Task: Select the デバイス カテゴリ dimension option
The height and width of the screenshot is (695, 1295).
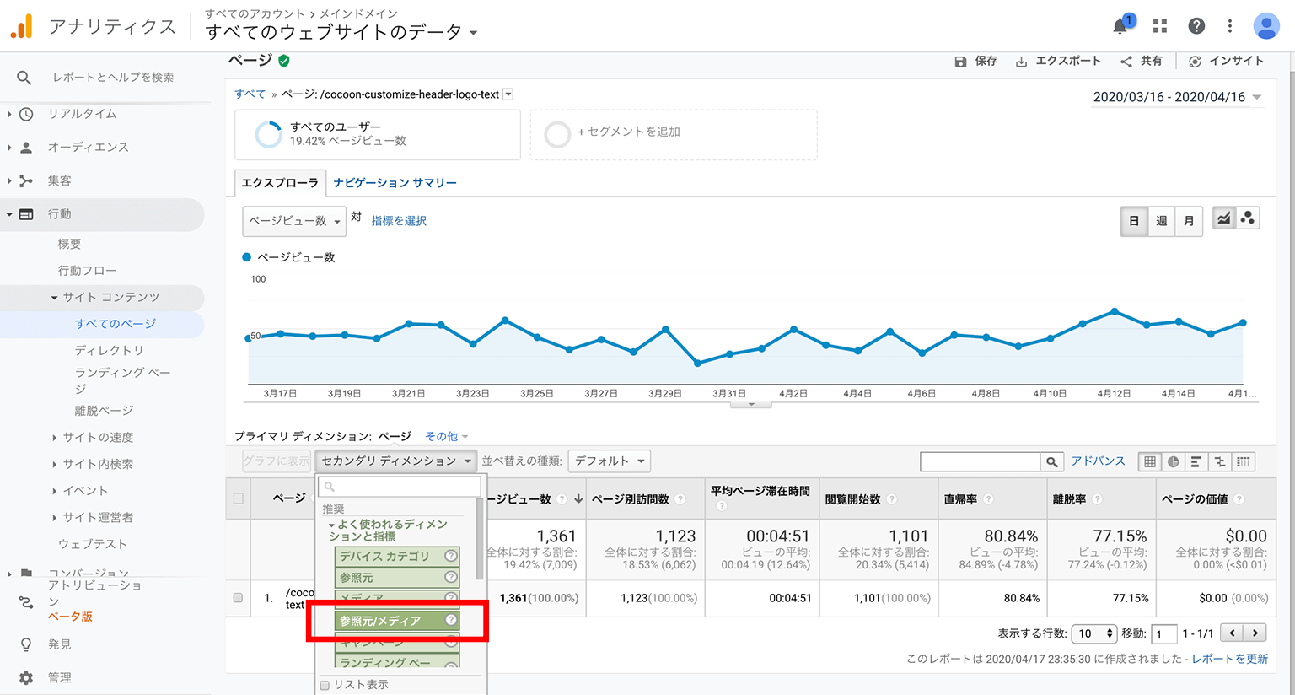Action: tap(396, 556)
